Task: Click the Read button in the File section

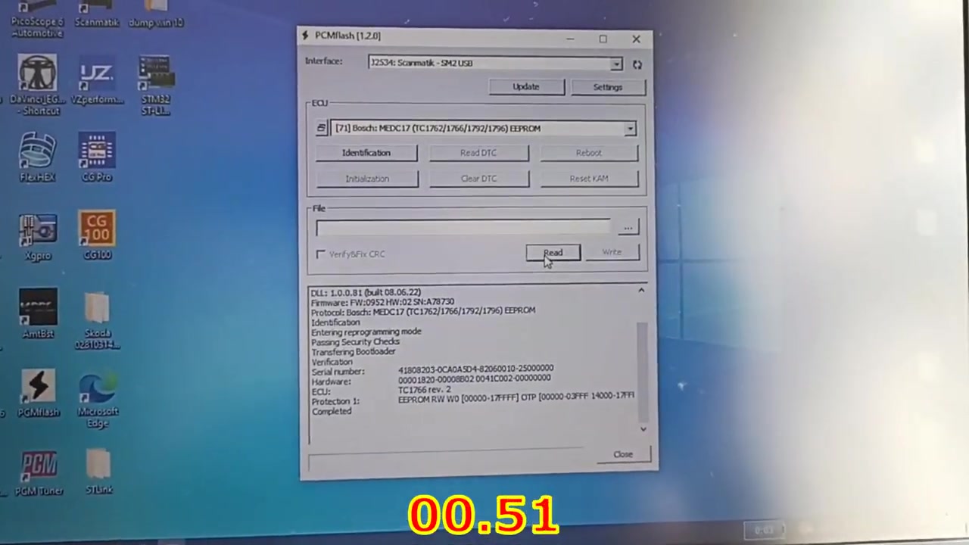Action: pyautogui.click(x=553, y=253)
